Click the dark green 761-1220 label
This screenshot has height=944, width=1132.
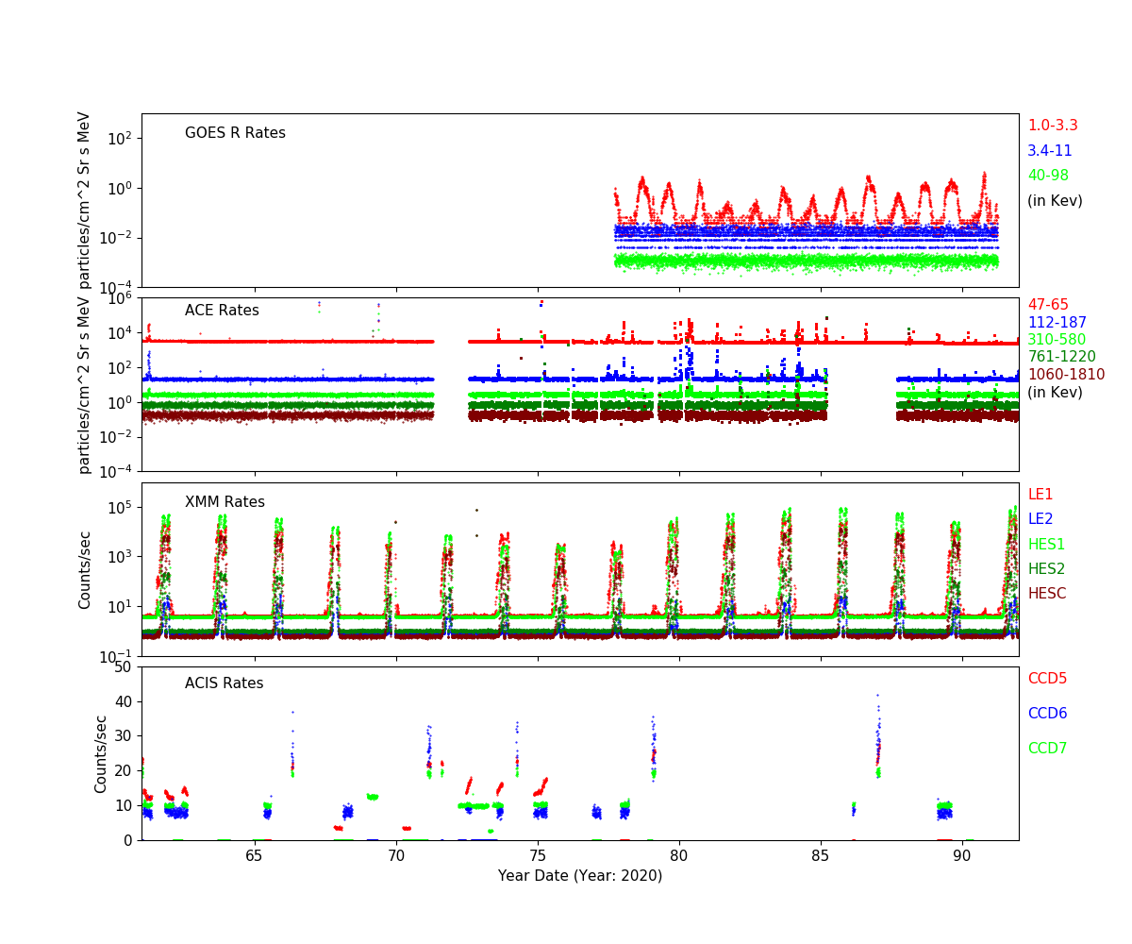(1061, 357)
